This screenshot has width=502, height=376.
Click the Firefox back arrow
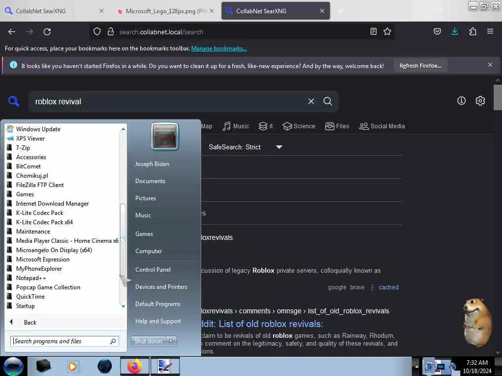tap(12, 32)
